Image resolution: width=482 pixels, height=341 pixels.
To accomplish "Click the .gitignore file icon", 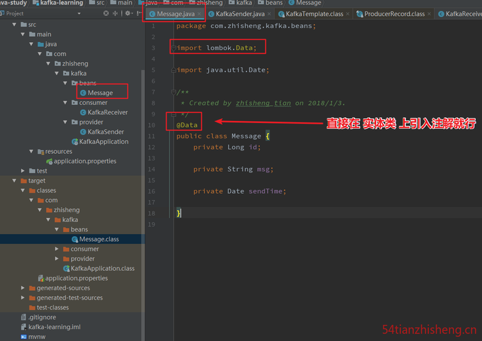I will [23, 317].
